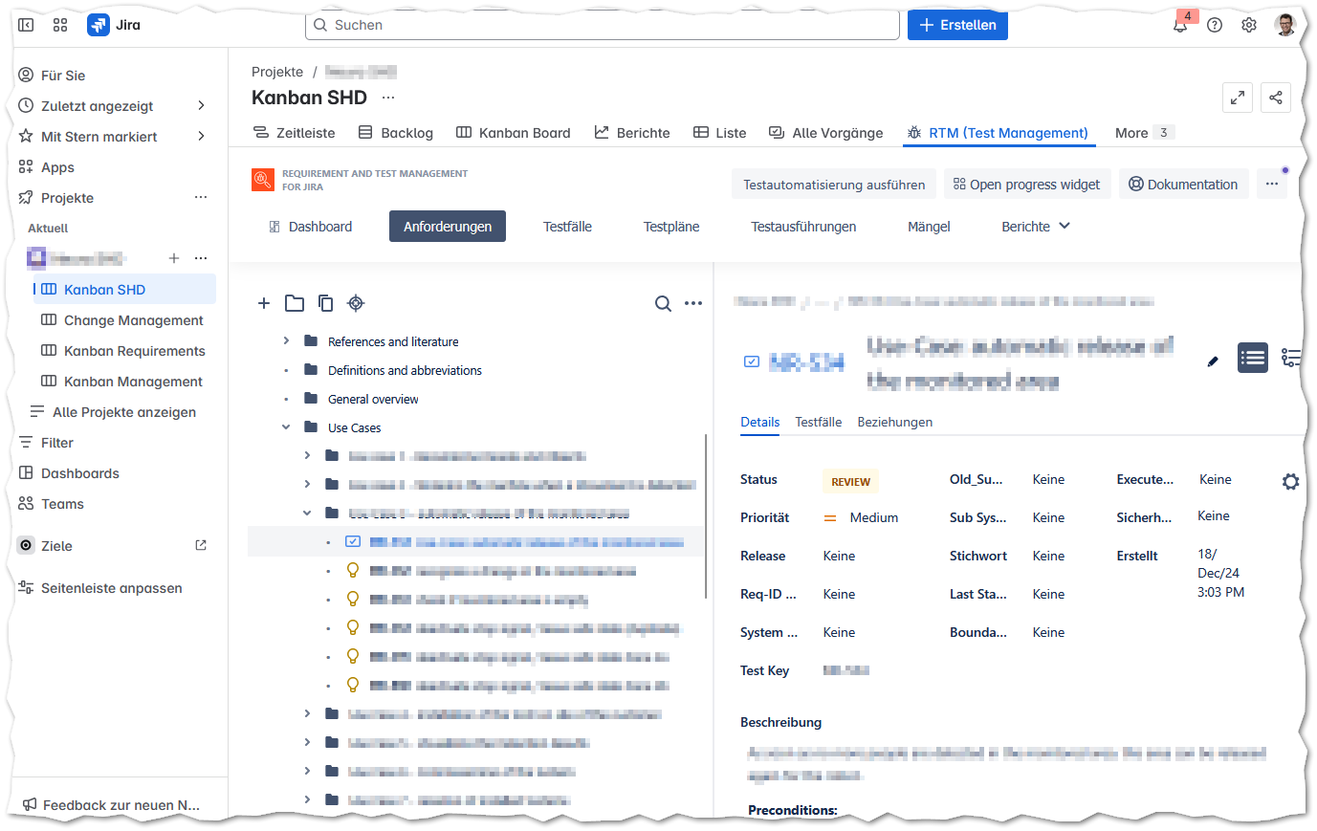This screenshot has height=831, width=1317.
Task: Open Jira settings gear in header
Action: coord(1249,25)
